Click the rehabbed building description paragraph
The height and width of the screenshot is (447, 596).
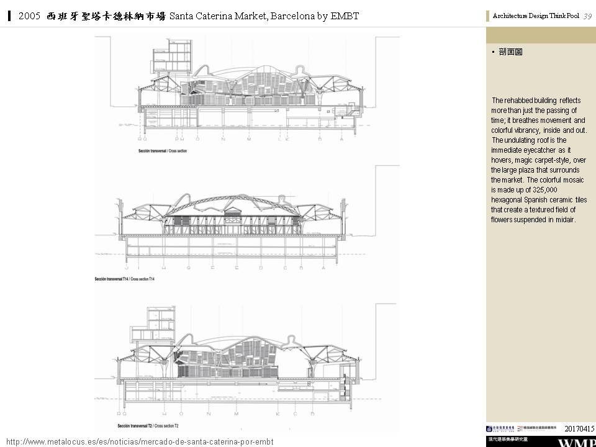(x=538, y=160)
